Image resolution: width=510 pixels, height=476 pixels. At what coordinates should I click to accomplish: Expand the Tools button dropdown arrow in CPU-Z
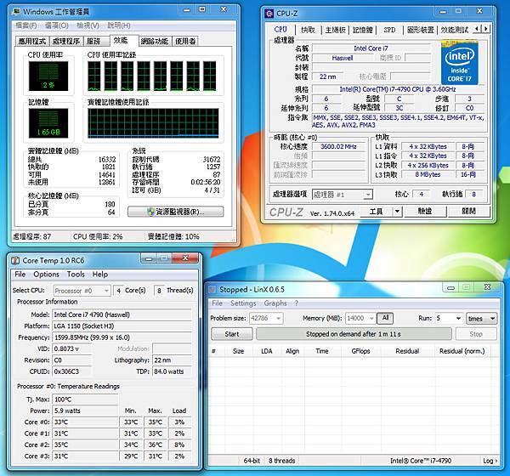pyautogui.click(x=397, y=212)
